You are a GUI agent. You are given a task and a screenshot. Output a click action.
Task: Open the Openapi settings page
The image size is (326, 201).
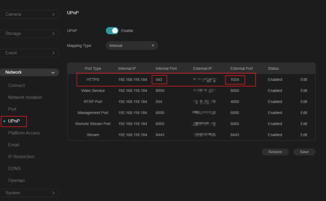(17, 180)
